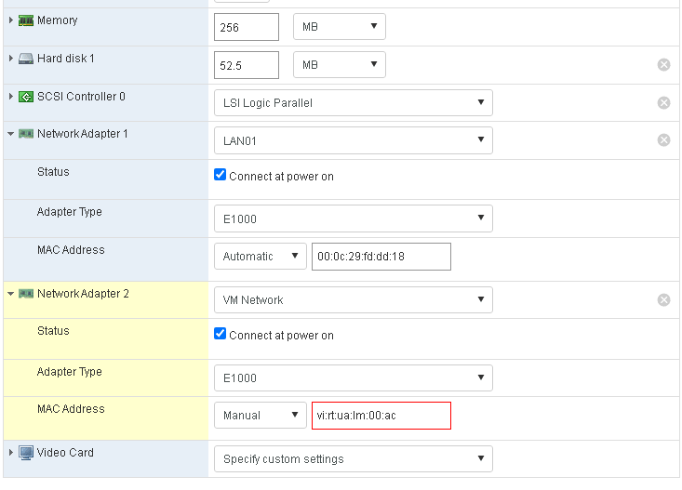Viewport: 682px width, 490px height.
Task: Open the Video Card custom settings dropdown
Action: click(x=354, y=458)
